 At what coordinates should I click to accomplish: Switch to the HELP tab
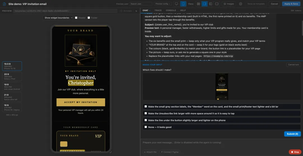(183, 10)
